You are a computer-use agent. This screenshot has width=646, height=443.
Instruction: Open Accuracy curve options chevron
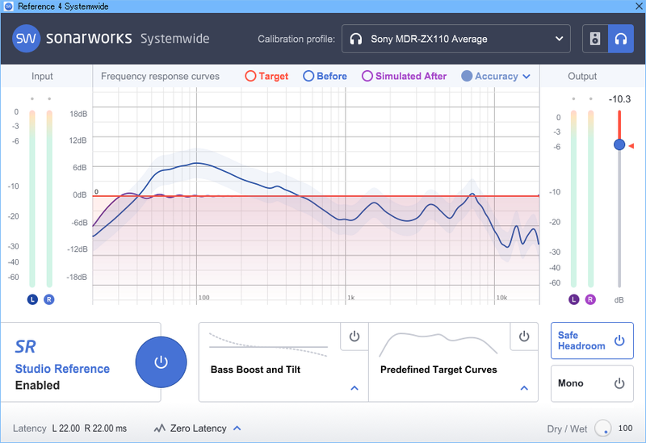pos(526,77)
